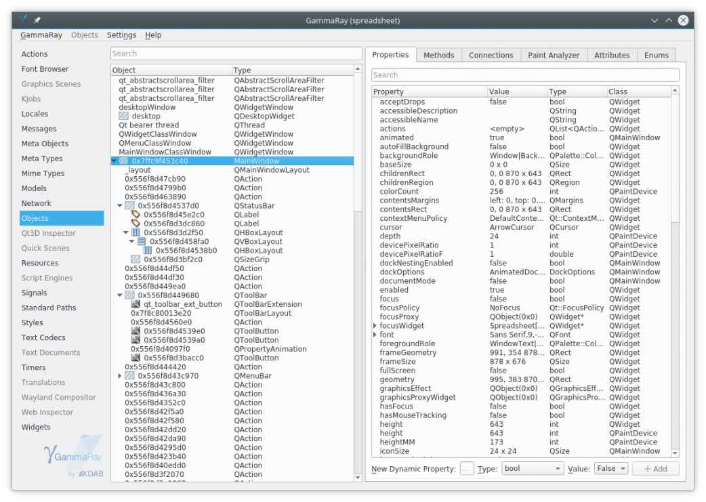Click the QVBoxLayout icon for 0x556f8d458fa0
This screenshot has height=502, width=706.
[142, 242]
